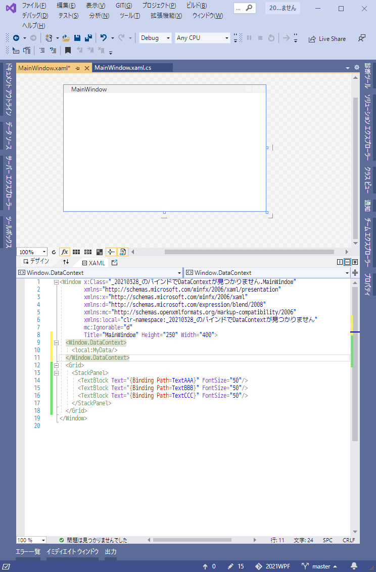Open the 編集(E) menu

[x=66, y=6]
